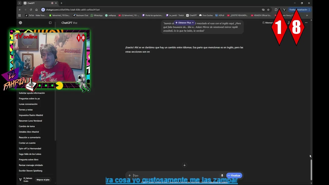Go back in browser
Screen dimensions: 329x185
pos(20,10)
